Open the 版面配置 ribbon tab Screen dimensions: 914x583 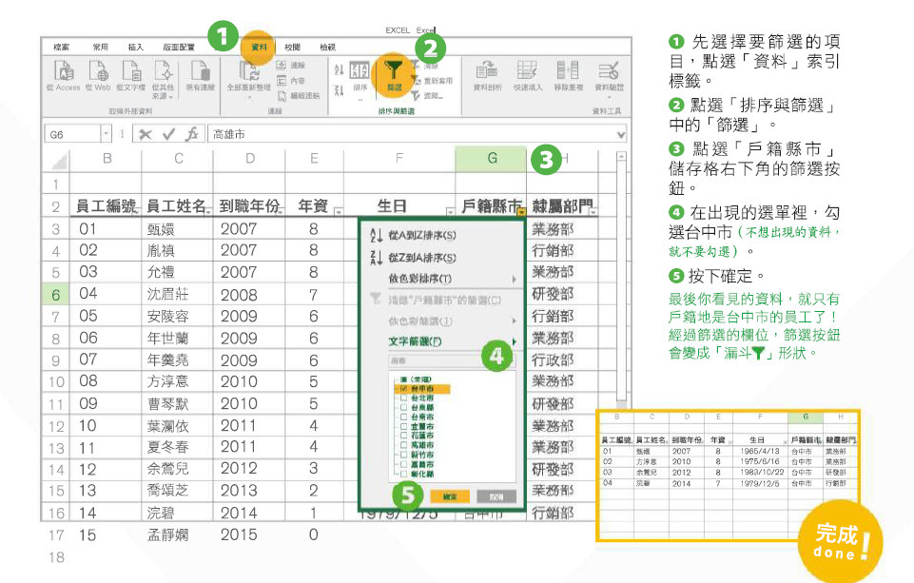point(179,48)
